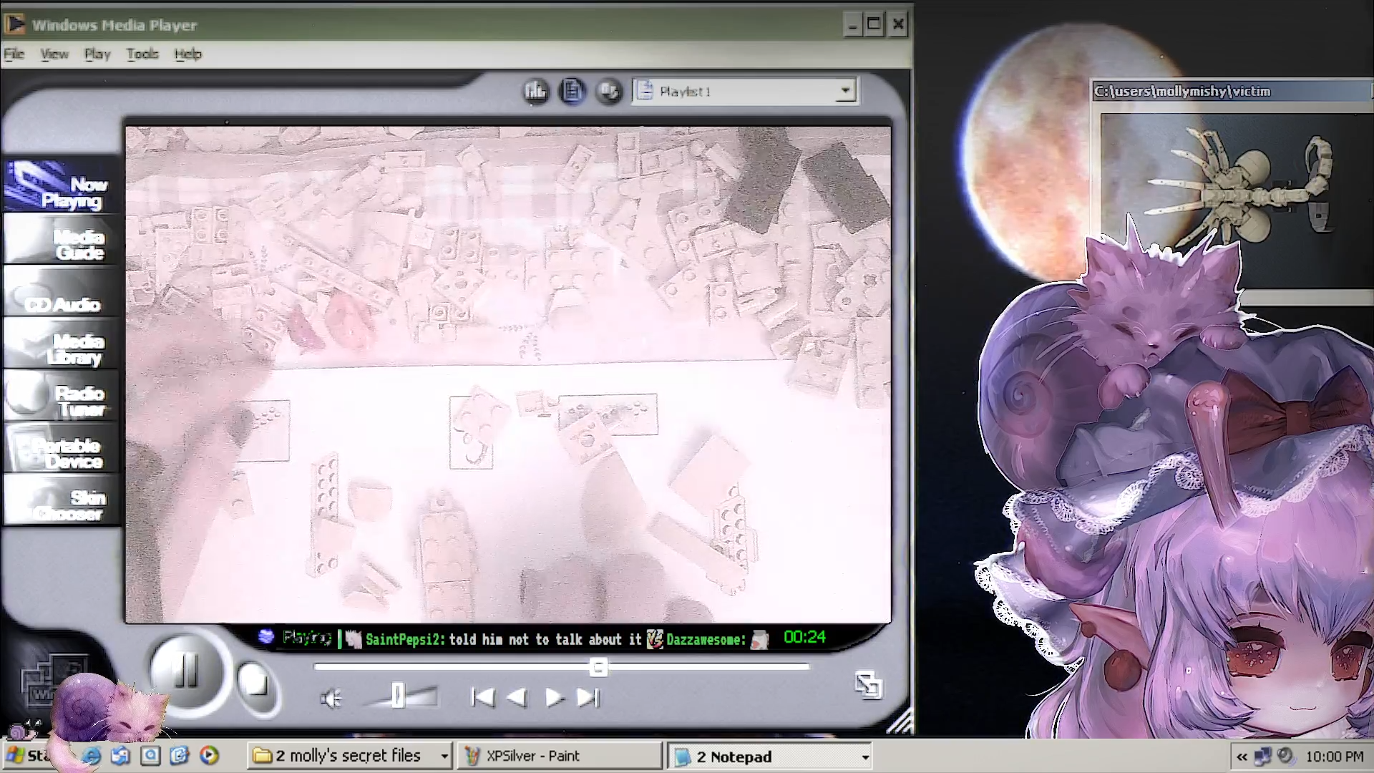Screen dimensions: 1374x773
Task: Click the fourth quick launch icon before media player
Action: [179, 755]
